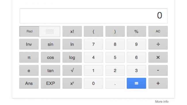
Task: Click the natural log ln key
Action: (72, 44)
